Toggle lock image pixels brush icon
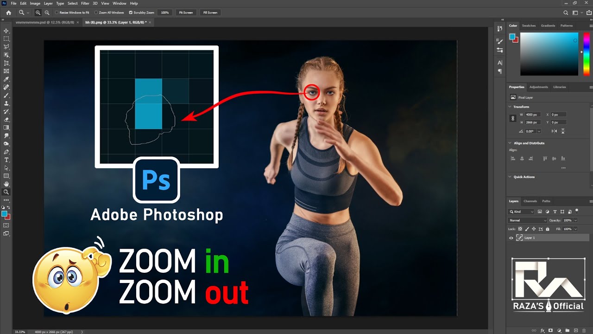This screenshot has height=334, width=593. 527,229
